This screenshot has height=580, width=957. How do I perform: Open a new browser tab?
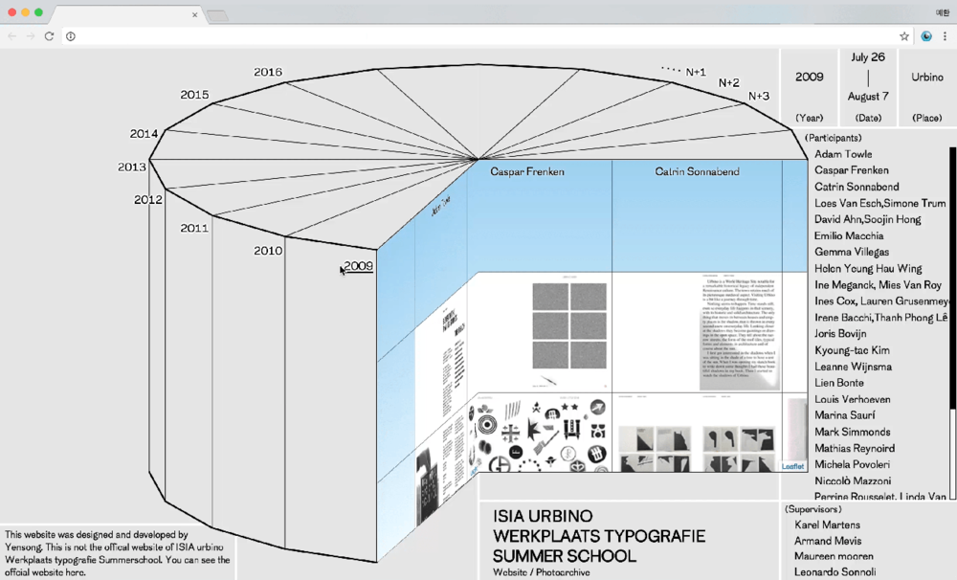click(217, 15)
